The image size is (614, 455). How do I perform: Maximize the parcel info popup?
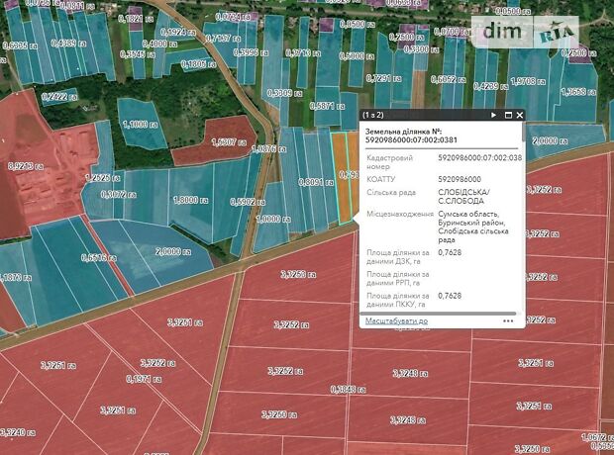[506, 115]
